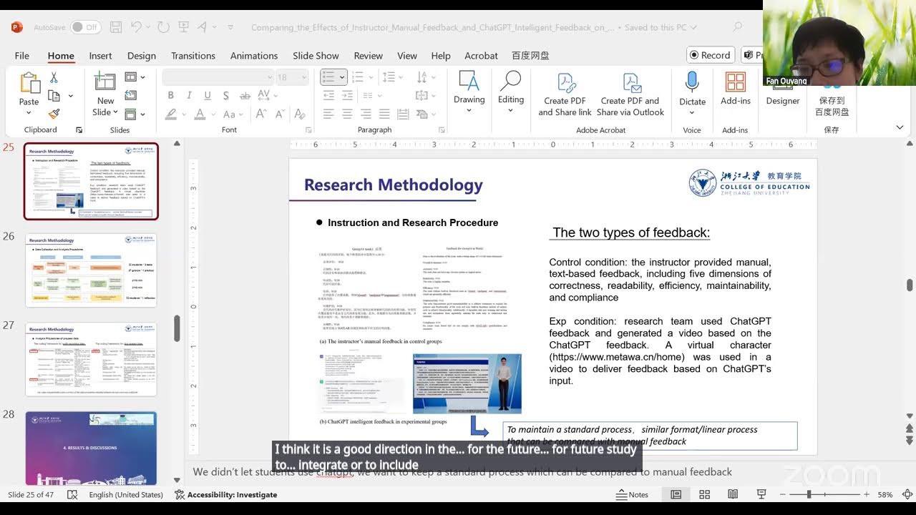This screenshot has width=916, height=515.
Task: Toggle strikethrough formatting
Action: tap(245, 95)
